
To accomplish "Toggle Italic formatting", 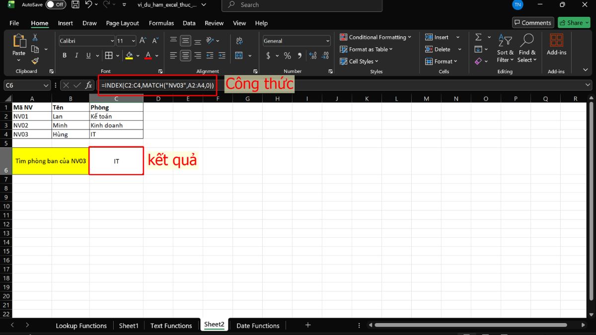I will pos(78,56).
